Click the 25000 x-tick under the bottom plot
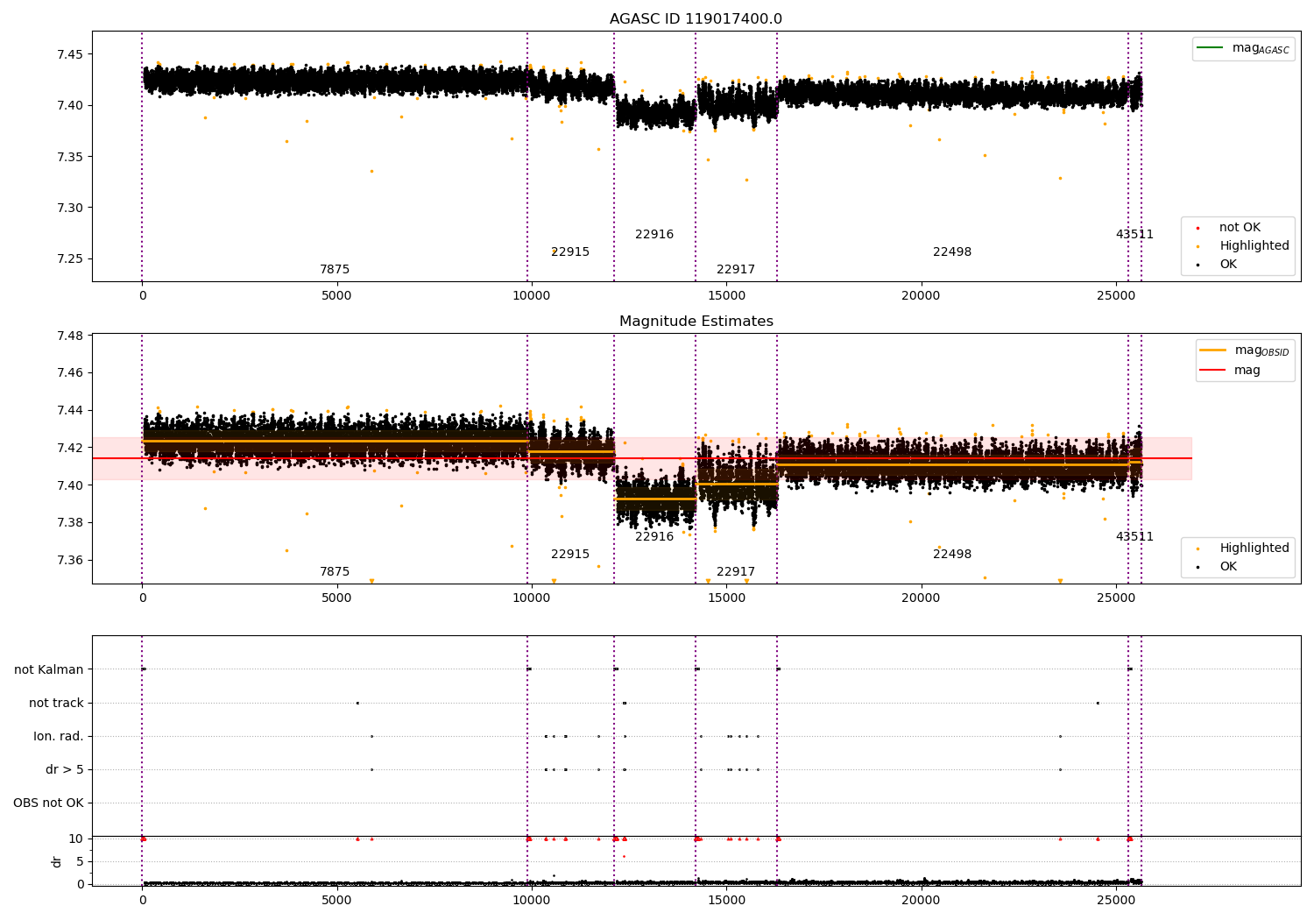The image size is (1314, 920). click(x=1116, y=900)
